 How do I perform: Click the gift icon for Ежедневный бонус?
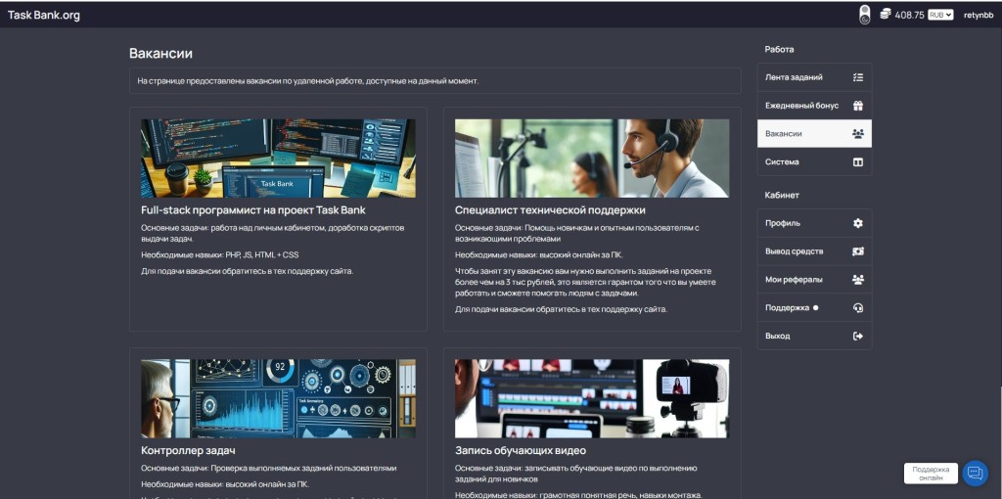(857, 106)
